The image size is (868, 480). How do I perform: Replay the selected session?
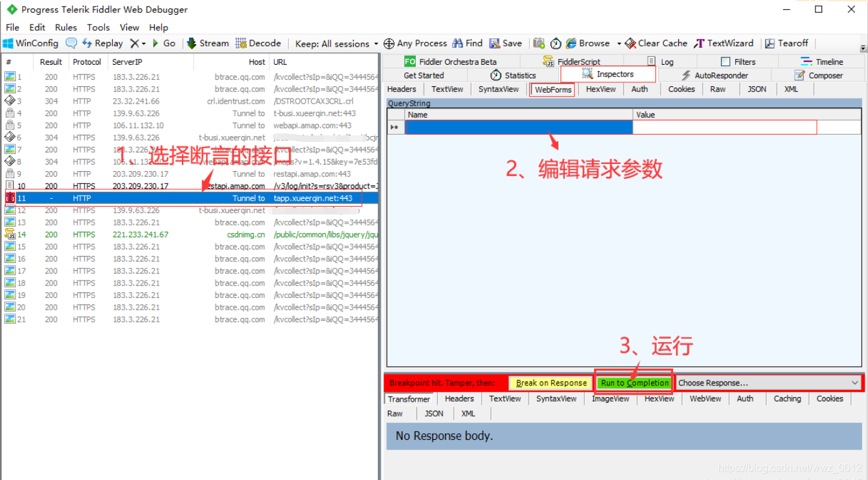[102, 43]
